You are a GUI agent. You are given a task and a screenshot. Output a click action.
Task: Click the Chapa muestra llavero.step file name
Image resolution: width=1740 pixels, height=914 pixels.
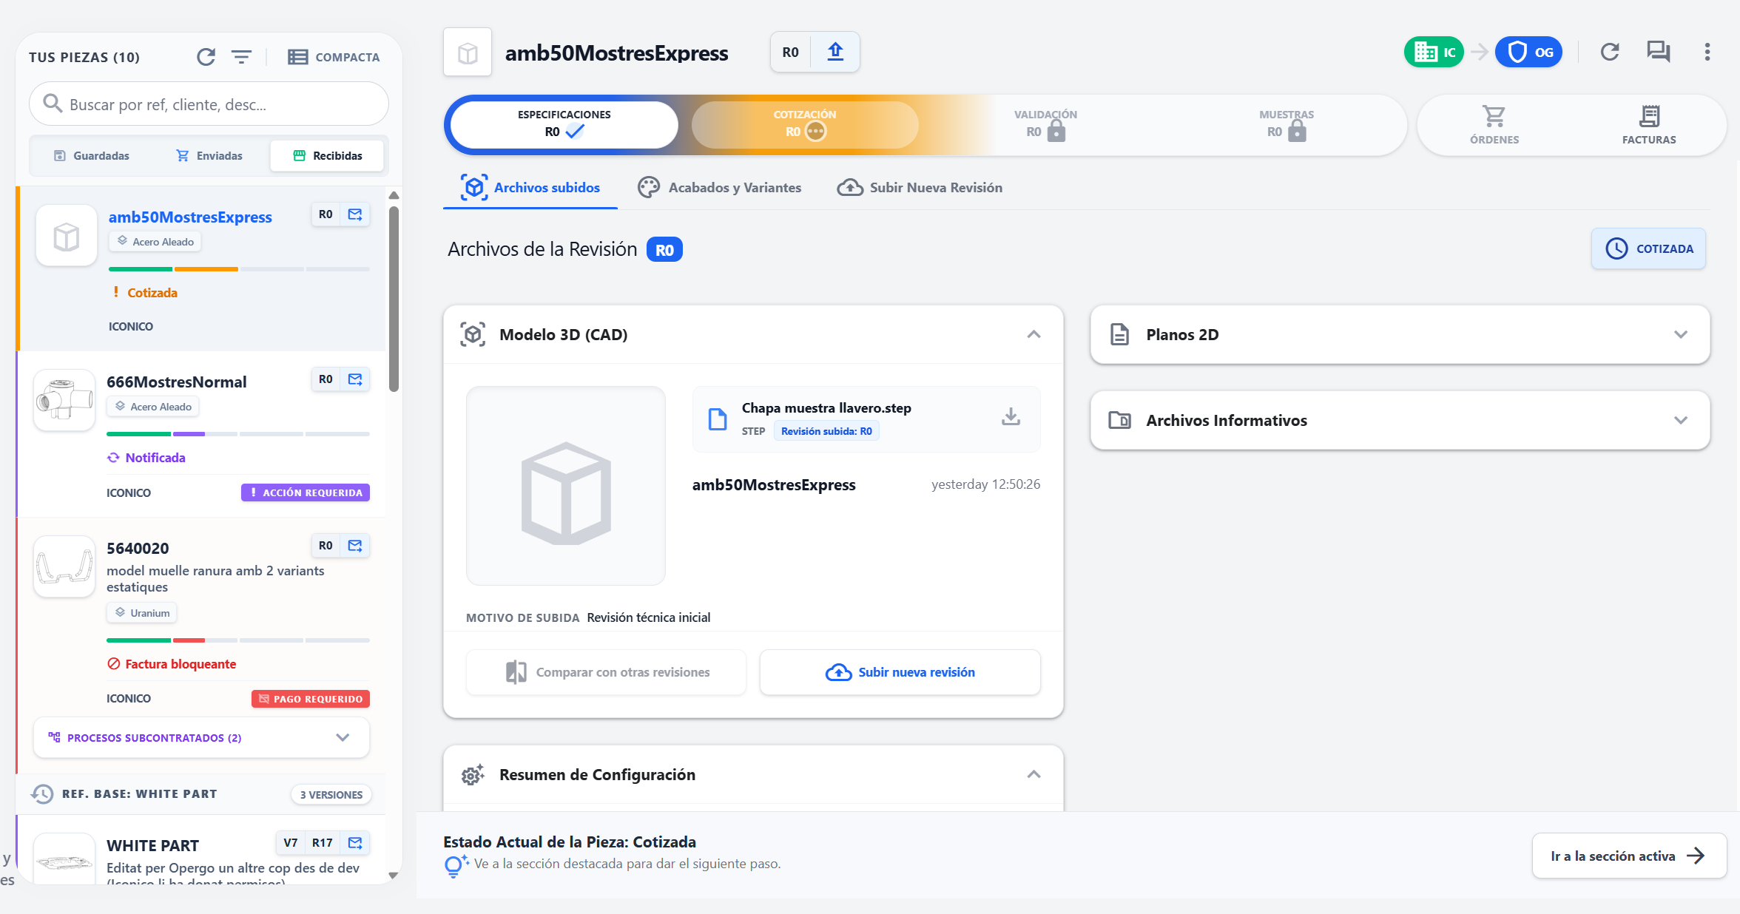[826, 408]
